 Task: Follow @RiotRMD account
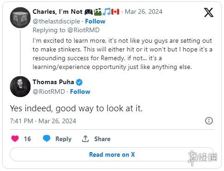point(80,91)
